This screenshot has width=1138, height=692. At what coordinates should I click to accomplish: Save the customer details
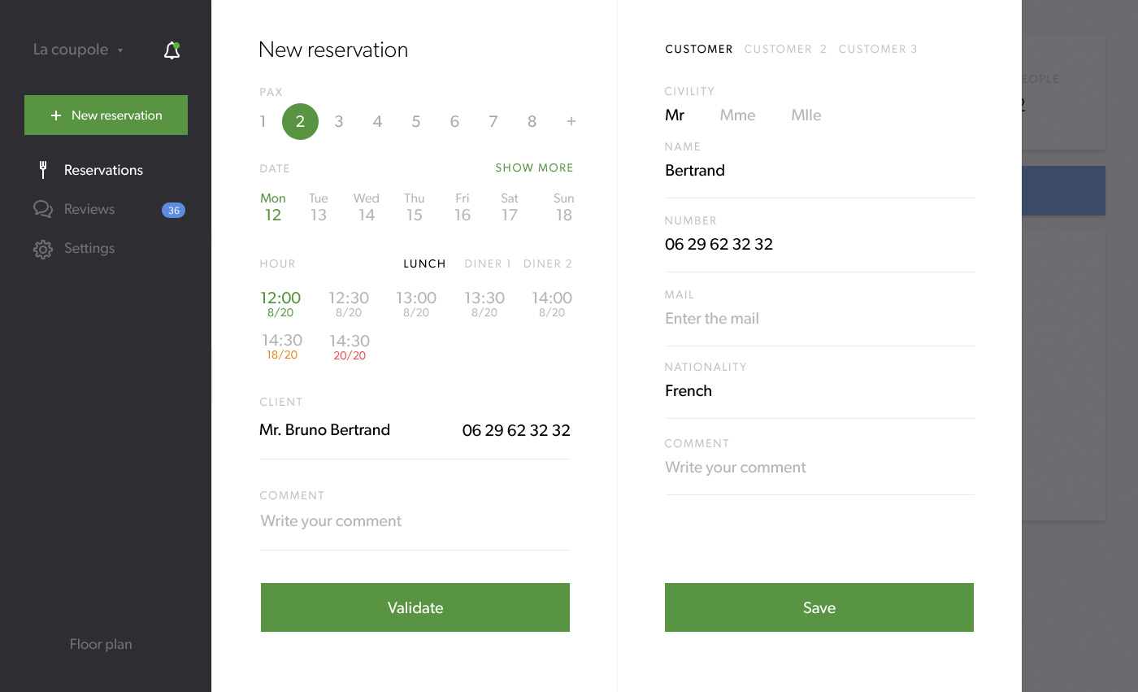(819, 607)
